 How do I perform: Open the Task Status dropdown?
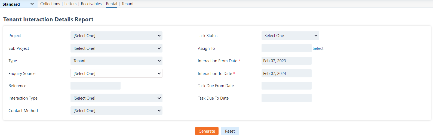(x=290, y=36)
